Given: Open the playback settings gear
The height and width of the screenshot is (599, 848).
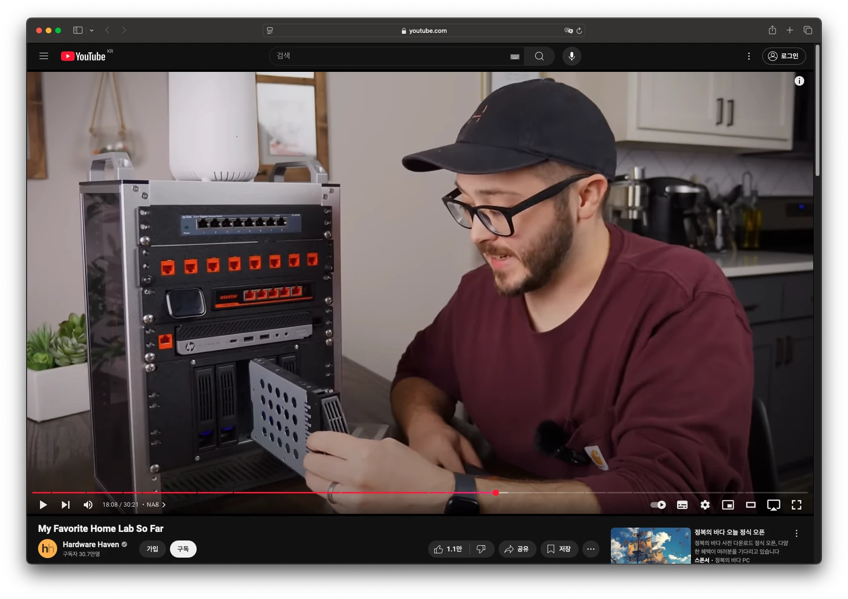Looking at the screenshot, I should pyautogui.click(x=705, y=505).
